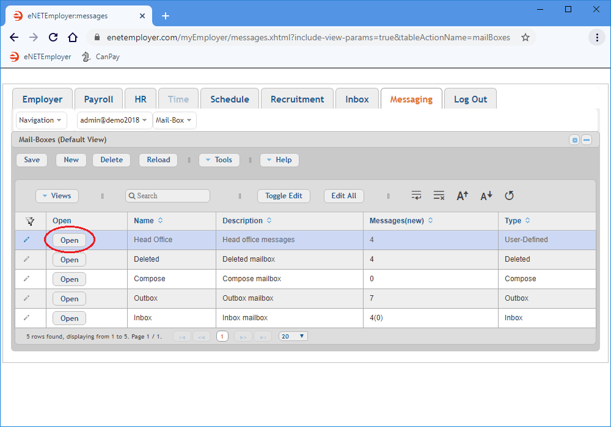
Task: Open the Head Office mailbox
Action: [x=69, y=240]
